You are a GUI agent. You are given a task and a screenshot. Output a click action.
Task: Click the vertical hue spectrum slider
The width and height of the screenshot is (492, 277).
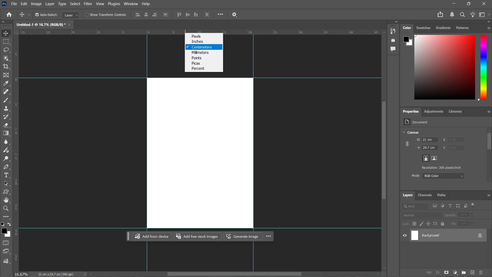483,67
